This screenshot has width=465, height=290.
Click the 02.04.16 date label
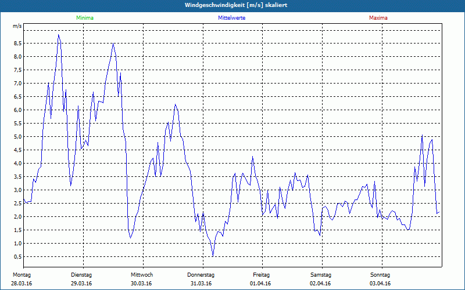(x=320, y=284)
